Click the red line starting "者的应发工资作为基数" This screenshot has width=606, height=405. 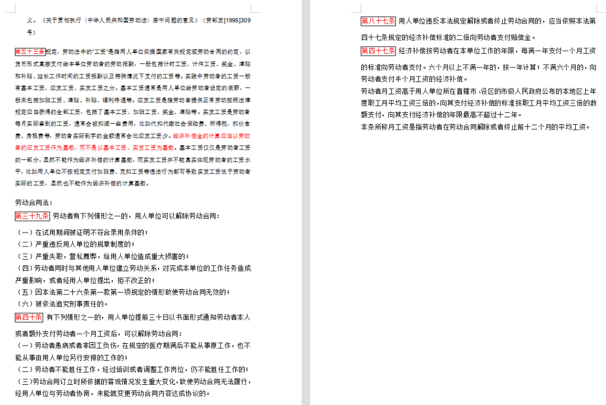tap(95, 148)
